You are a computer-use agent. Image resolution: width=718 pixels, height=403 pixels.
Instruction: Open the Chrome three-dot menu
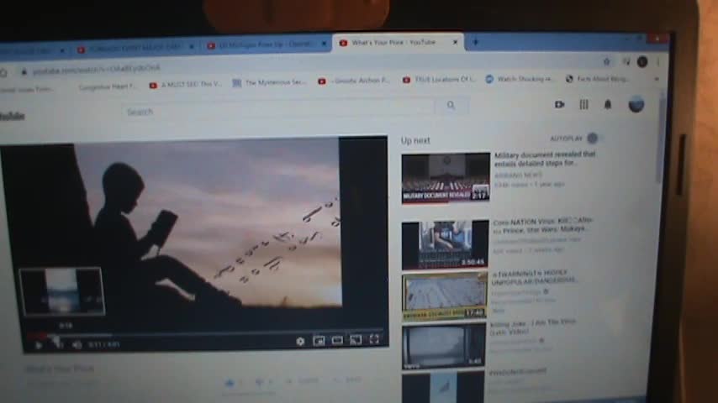pos(658,62)
